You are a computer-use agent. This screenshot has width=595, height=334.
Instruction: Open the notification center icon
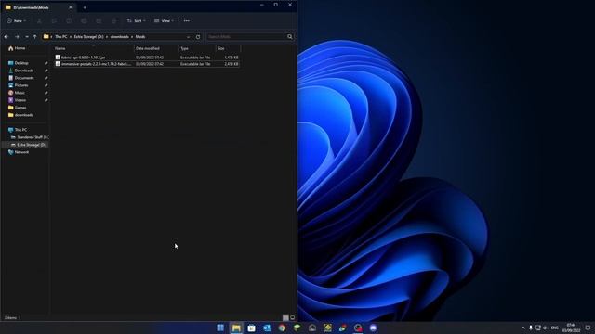coord(588,328)
